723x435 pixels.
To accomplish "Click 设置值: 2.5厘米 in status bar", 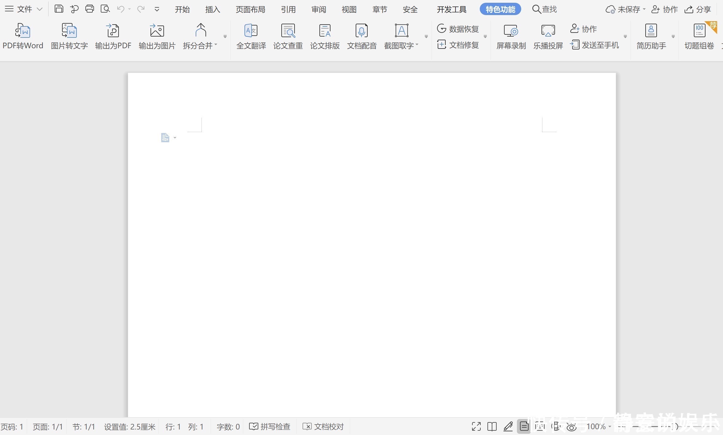I will click(x=130, y=427).
